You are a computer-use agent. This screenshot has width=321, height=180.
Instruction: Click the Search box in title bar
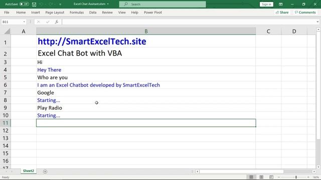[x=163, y=4]
